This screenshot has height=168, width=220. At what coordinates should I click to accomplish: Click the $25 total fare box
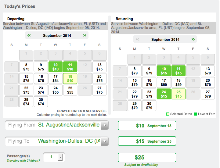click(147, 158)
